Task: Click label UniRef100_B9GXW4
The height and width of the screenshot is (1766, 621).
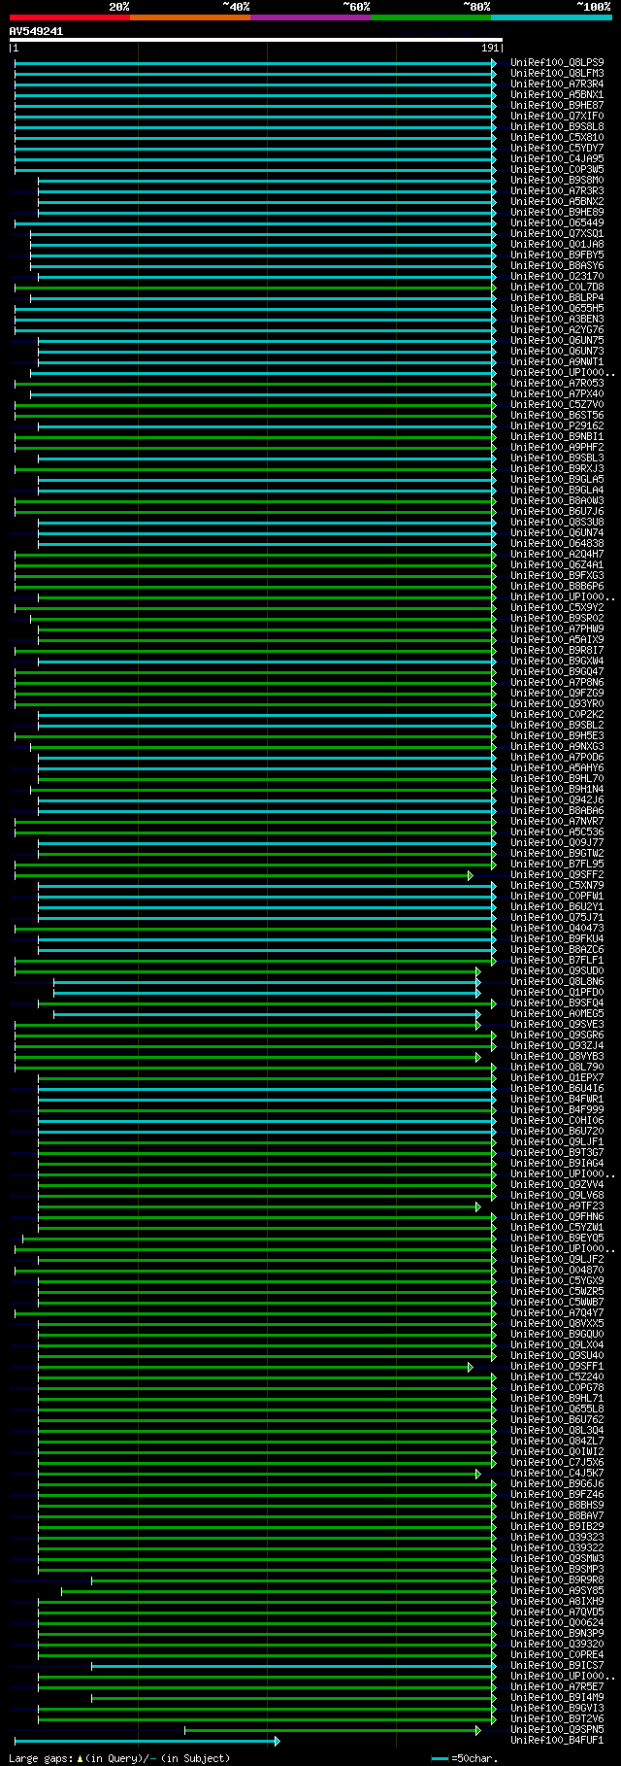Action: (557, 662)
